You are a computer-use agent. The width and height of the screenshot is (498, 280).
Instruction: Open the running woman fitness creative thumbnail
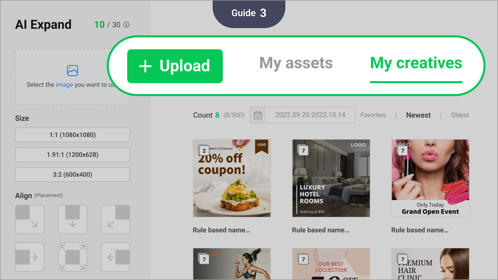232,264
